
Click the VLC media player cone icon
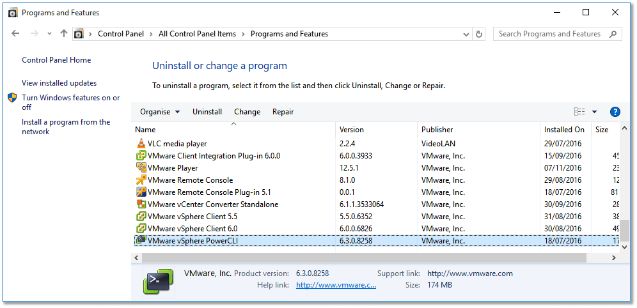[141, 143]
